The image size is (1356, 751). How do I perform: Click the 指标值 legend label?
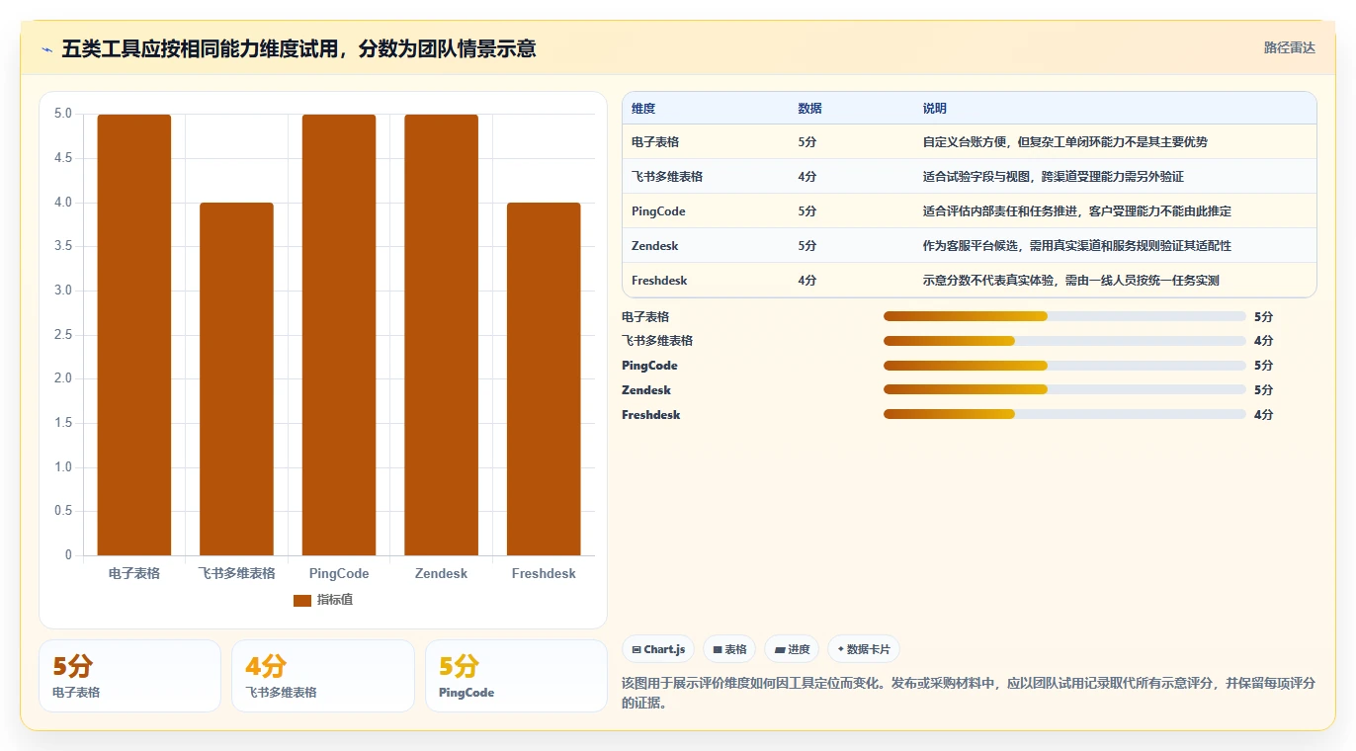point(335,600)
